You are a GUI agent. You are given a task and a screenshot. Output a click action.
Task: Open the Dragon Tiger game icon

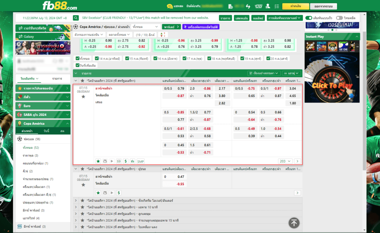pyautogui.click(x=321, y=46)
